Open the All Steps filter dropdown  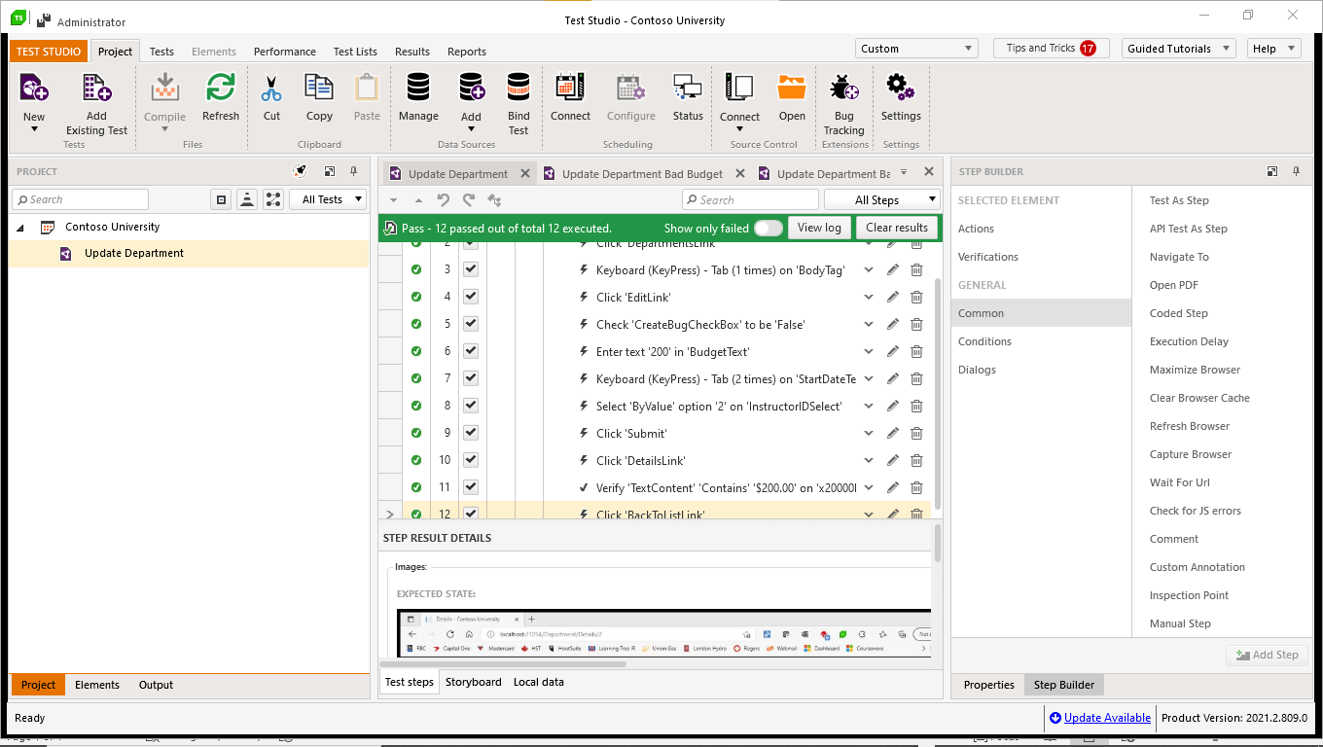coord(881,199)
